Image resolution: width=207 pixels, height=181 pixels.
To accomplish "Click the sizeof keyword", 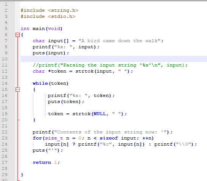I will tap(109, 138).
